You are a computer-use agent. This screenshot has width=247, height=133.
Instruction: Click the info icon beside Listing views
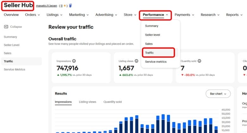[x=136, y=61]
